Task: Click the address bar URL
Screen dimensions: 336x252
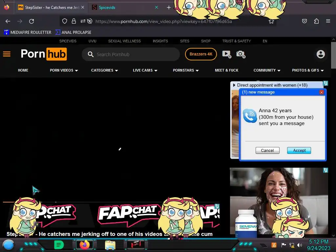Action: pyautogui.click(x=164, y=21)
